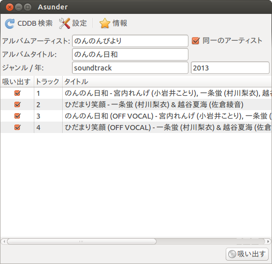Viewport: 272px width, 264px height.
Task: Uncheck the rip checkbox for track 2
Action: [x=17, y=105]
